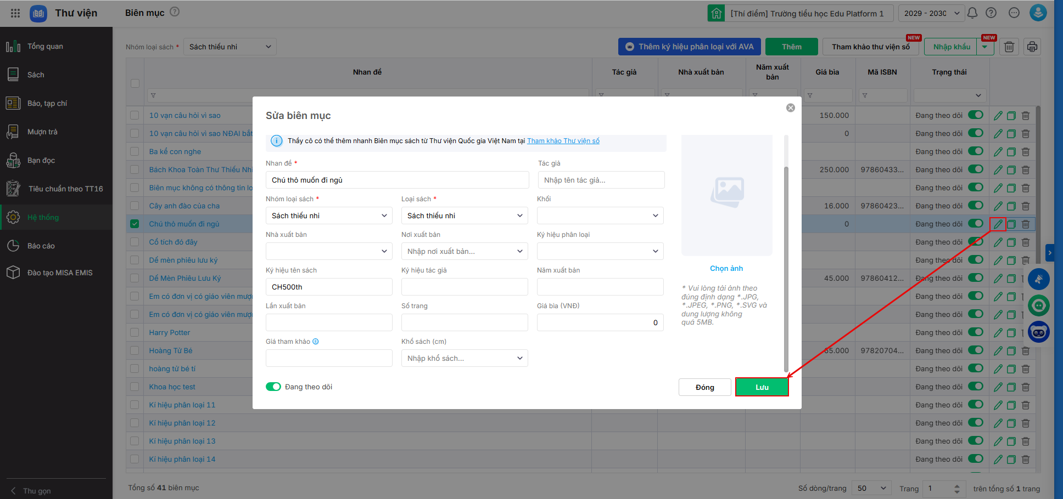Screen dimensions: 1063x499
Task: Click the Nhan đề input field
Action: [x=398, y=180]
